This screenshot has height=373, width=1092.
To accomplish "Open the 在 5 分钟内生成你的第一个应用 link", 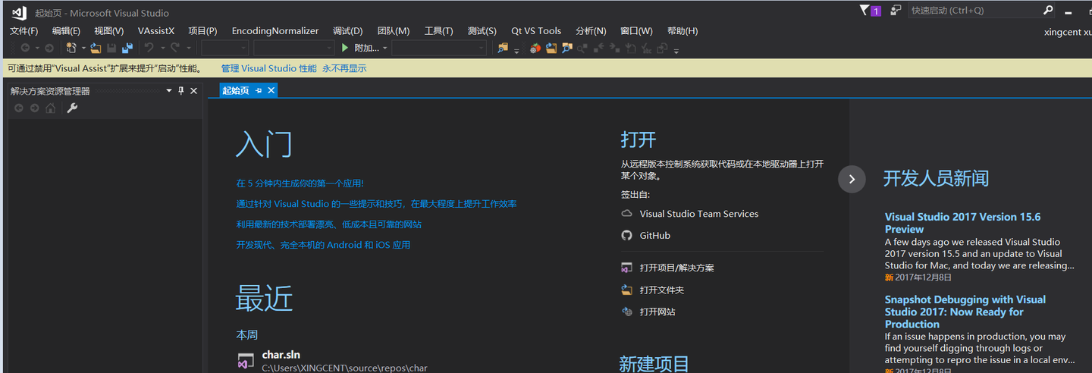I will coord(300,183).
